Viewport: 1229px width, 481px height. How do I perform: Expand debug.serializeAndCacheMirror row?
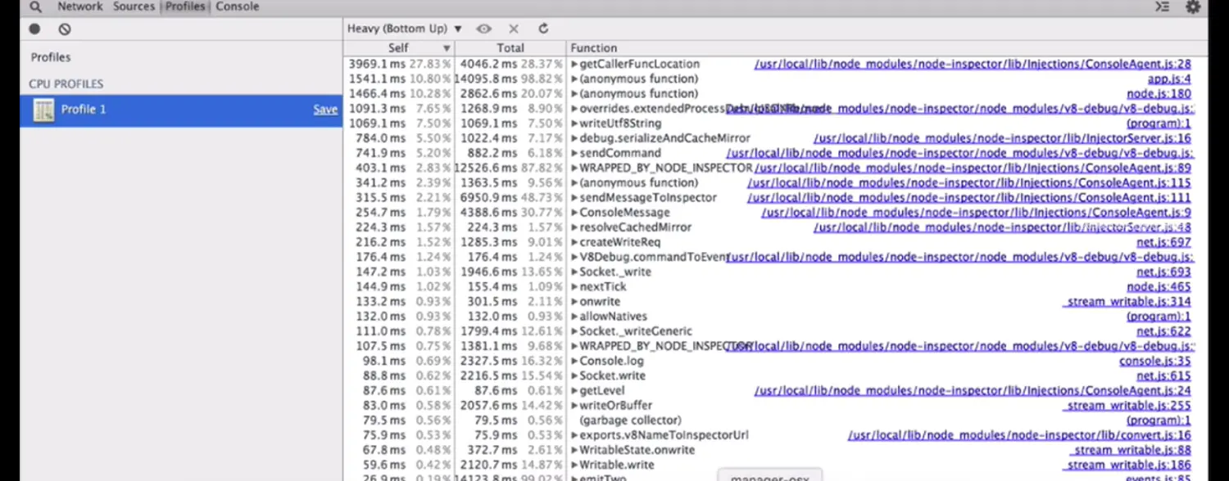(x=575, y=138)
